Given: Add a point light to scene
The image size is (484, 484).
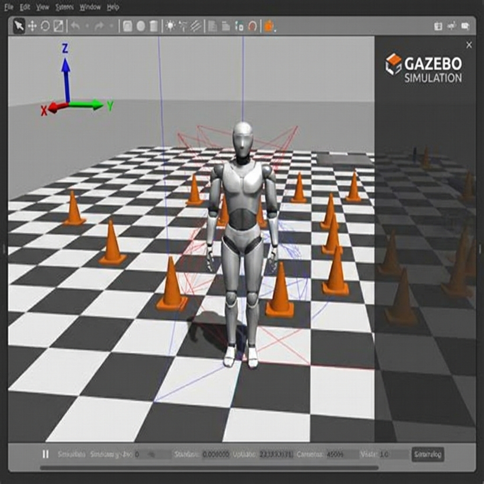Looking at the screenshot, I should (x=170, y=26).
